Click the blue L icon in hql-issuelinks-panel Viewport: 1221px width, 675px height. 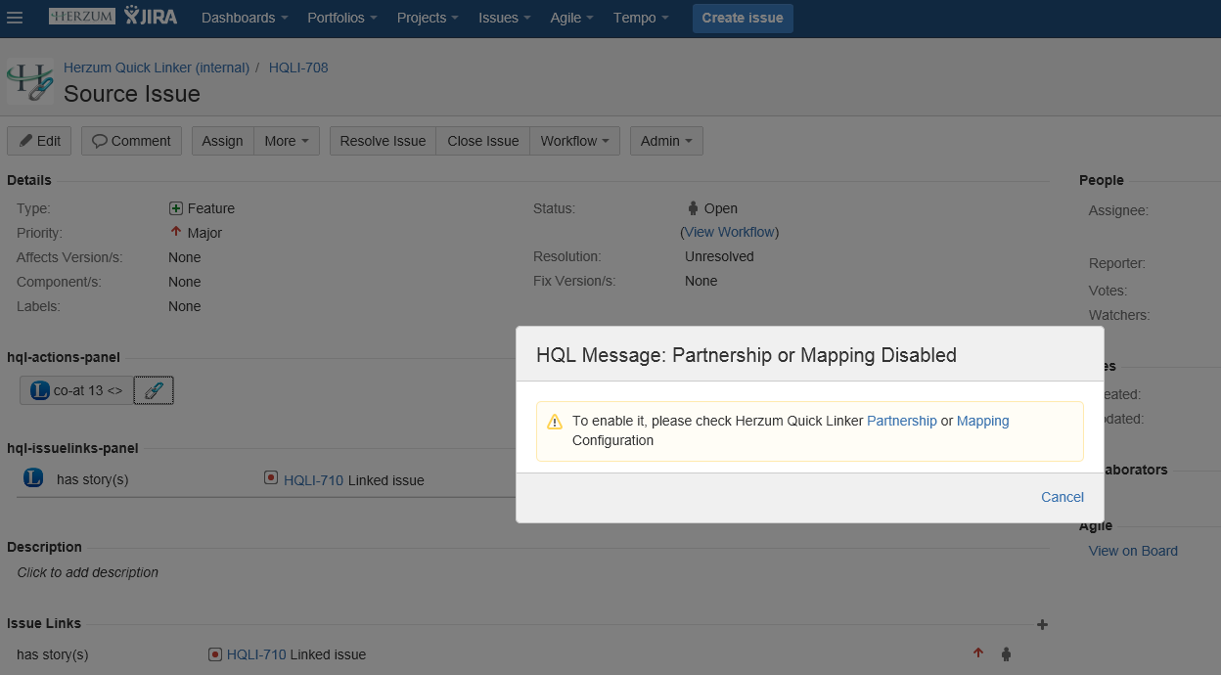click(x=33, y=478)
